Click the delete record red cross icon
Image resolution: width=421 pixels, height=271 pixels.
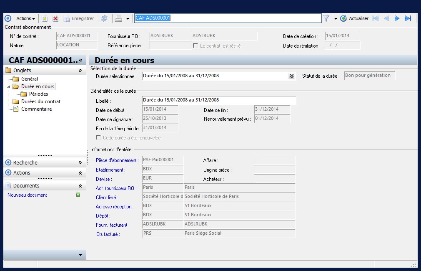click(55, 18)
